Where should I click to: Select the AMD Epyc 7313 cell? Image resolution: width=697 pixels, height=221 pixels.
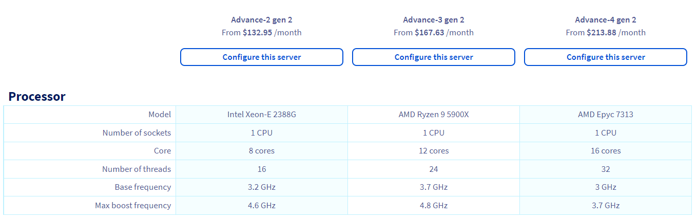pos(606,115)
